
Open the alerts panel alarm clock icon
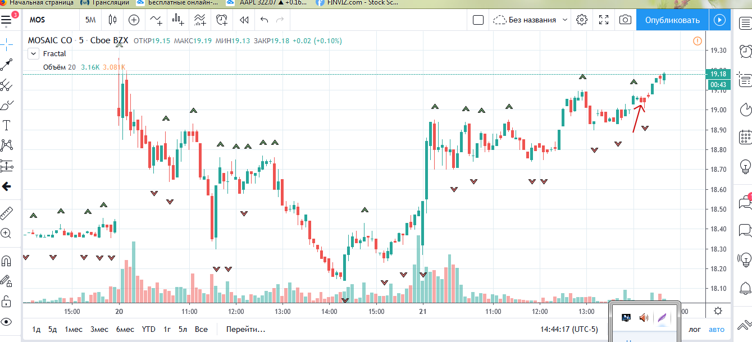point(745,51)
